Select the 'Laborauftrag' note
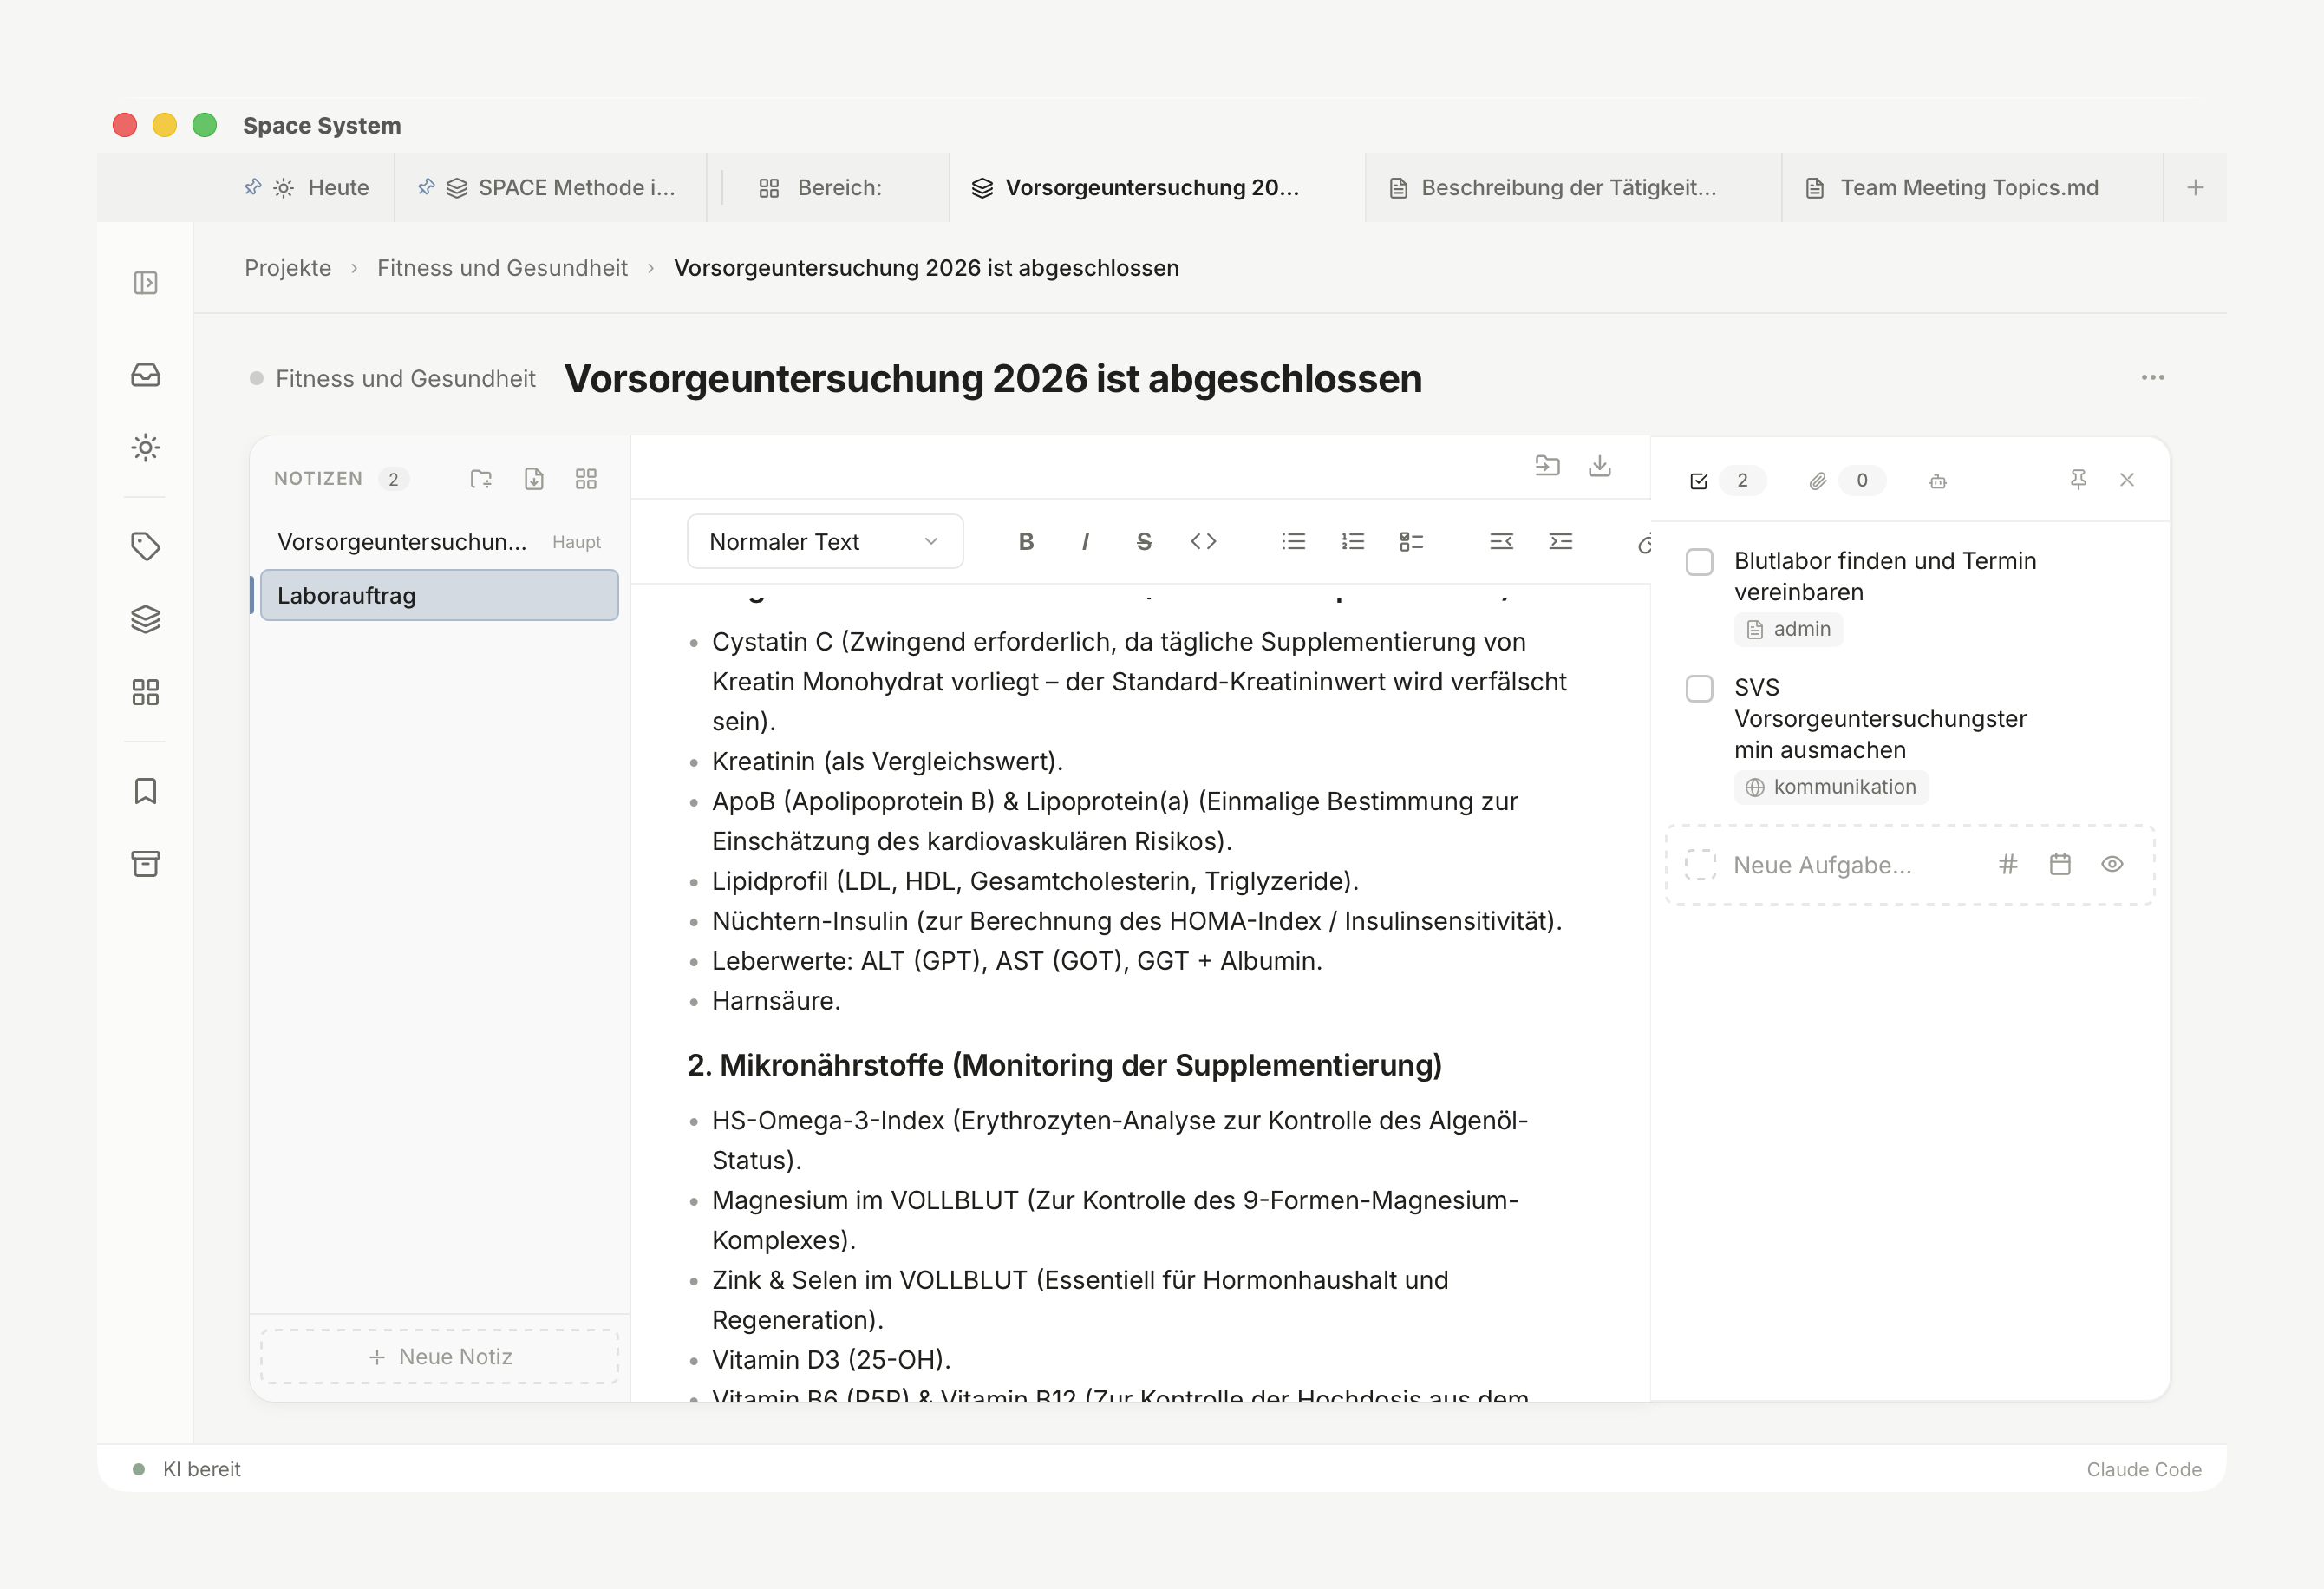The width and height of the screenshot is (2324, 1589). [440, 595]
